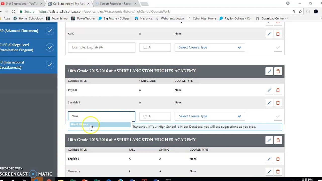Choose World History autocomplete suggestion

100,124
